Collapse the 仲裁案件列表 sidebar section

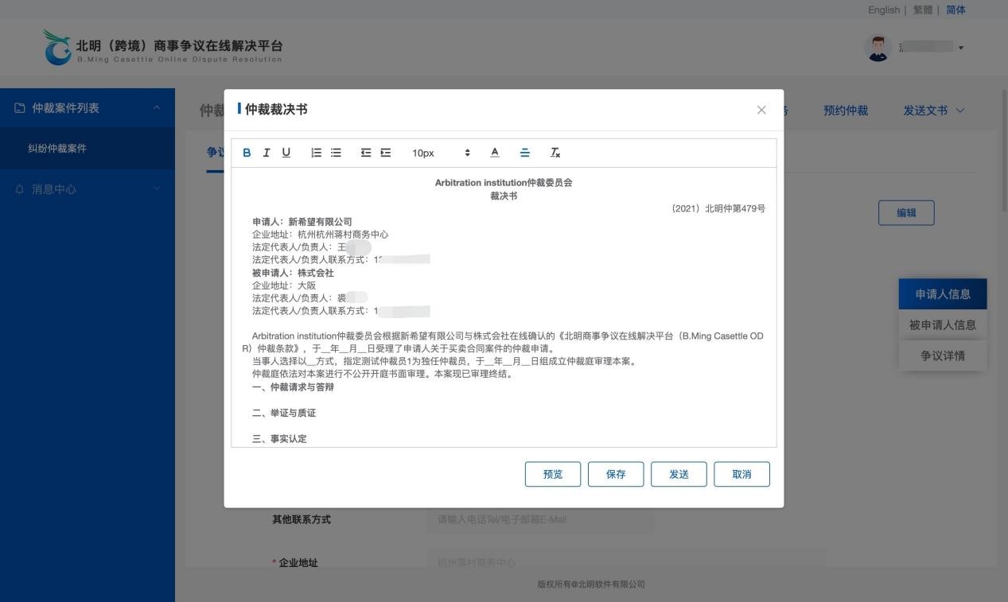coord(156,108)
